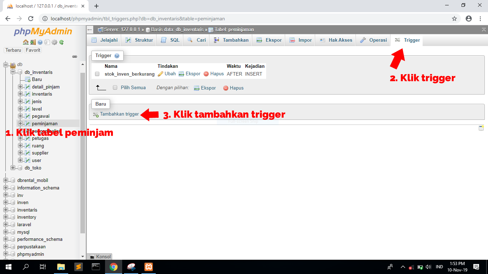Open Google Chrome from the taskbar
The width and height of the screenshot is (488, 274).
113,267
